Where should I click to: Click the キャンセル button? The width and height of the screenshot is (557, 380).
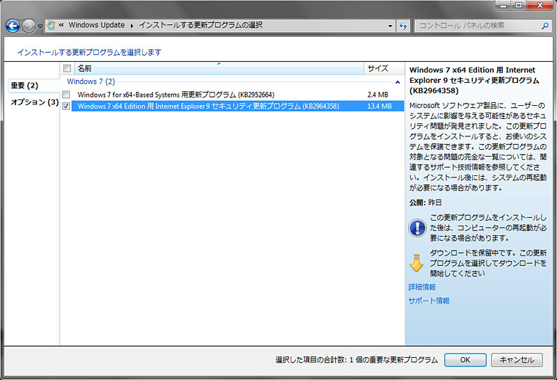[517, 360]
